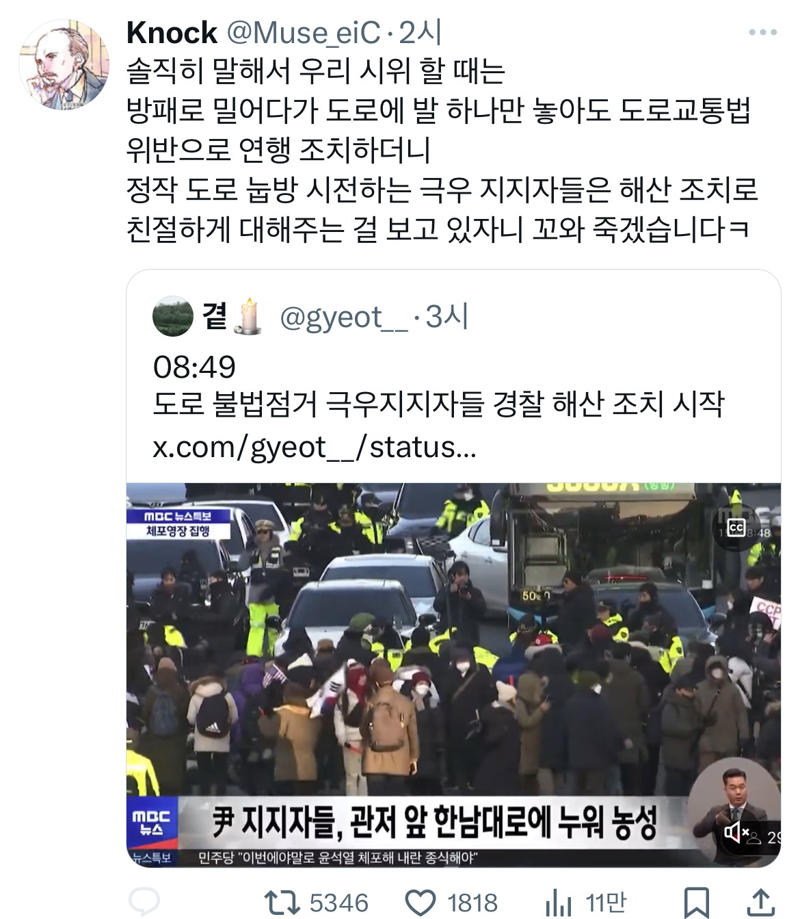
Task: Open the quoted user's round avatar
Action: (172, 316)
